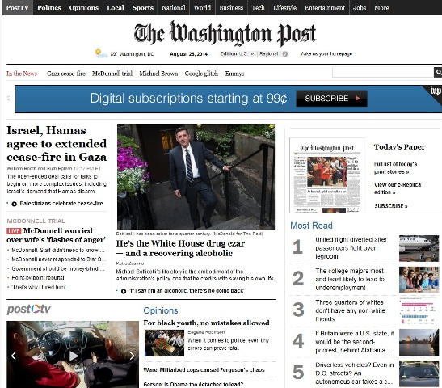
Task: Switch to the Regional edition
Action: pos(268,53)
